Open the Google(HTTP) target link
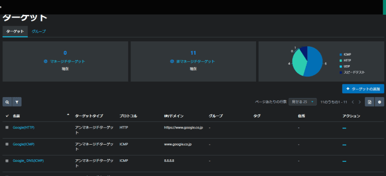This screenshot has height=176, width=386. 23,127
